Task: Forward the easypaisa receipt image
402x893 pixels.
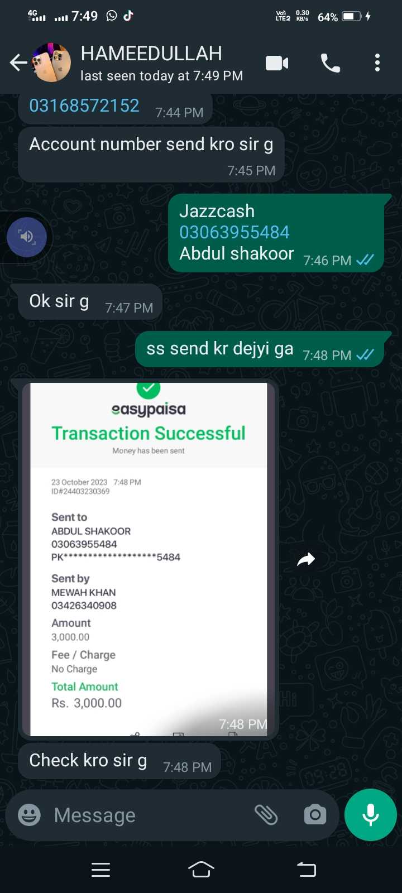Action: click(x=306, y=559)
